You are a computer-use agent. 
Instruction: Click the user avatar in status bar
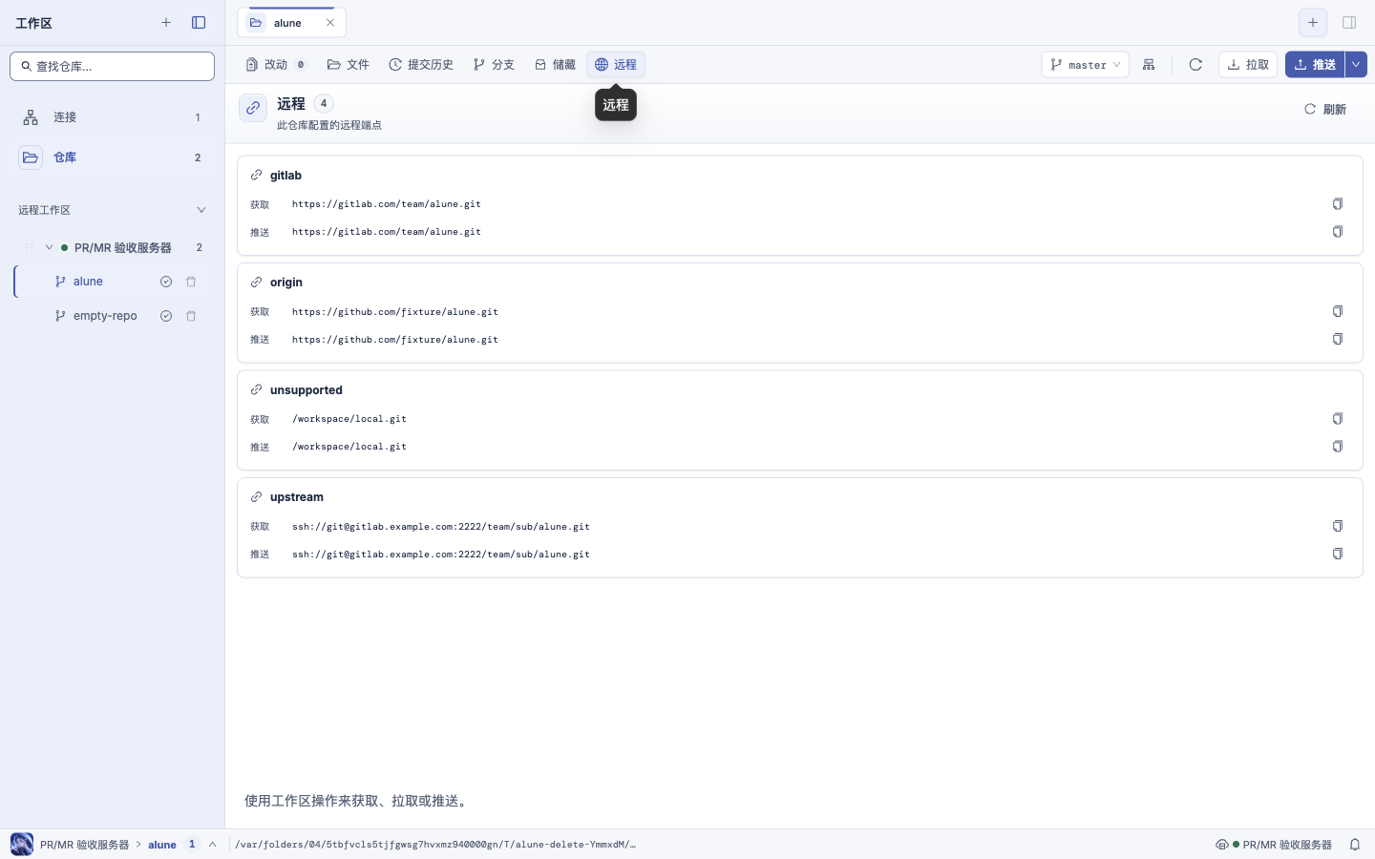pyautogui.click(x=22, y=845)
